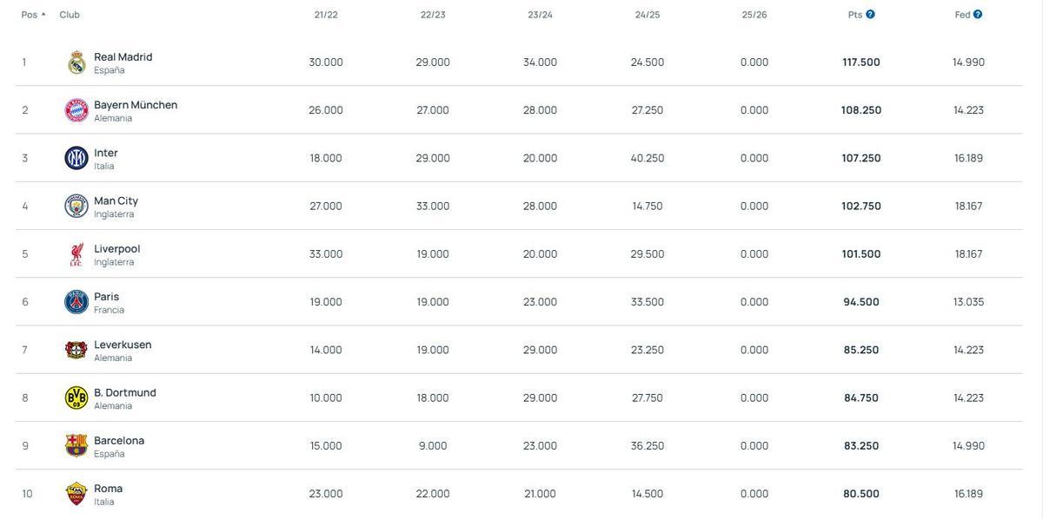Click the Bayern München club crest
The image size is (1043, 519).
(x=75, y=108)
